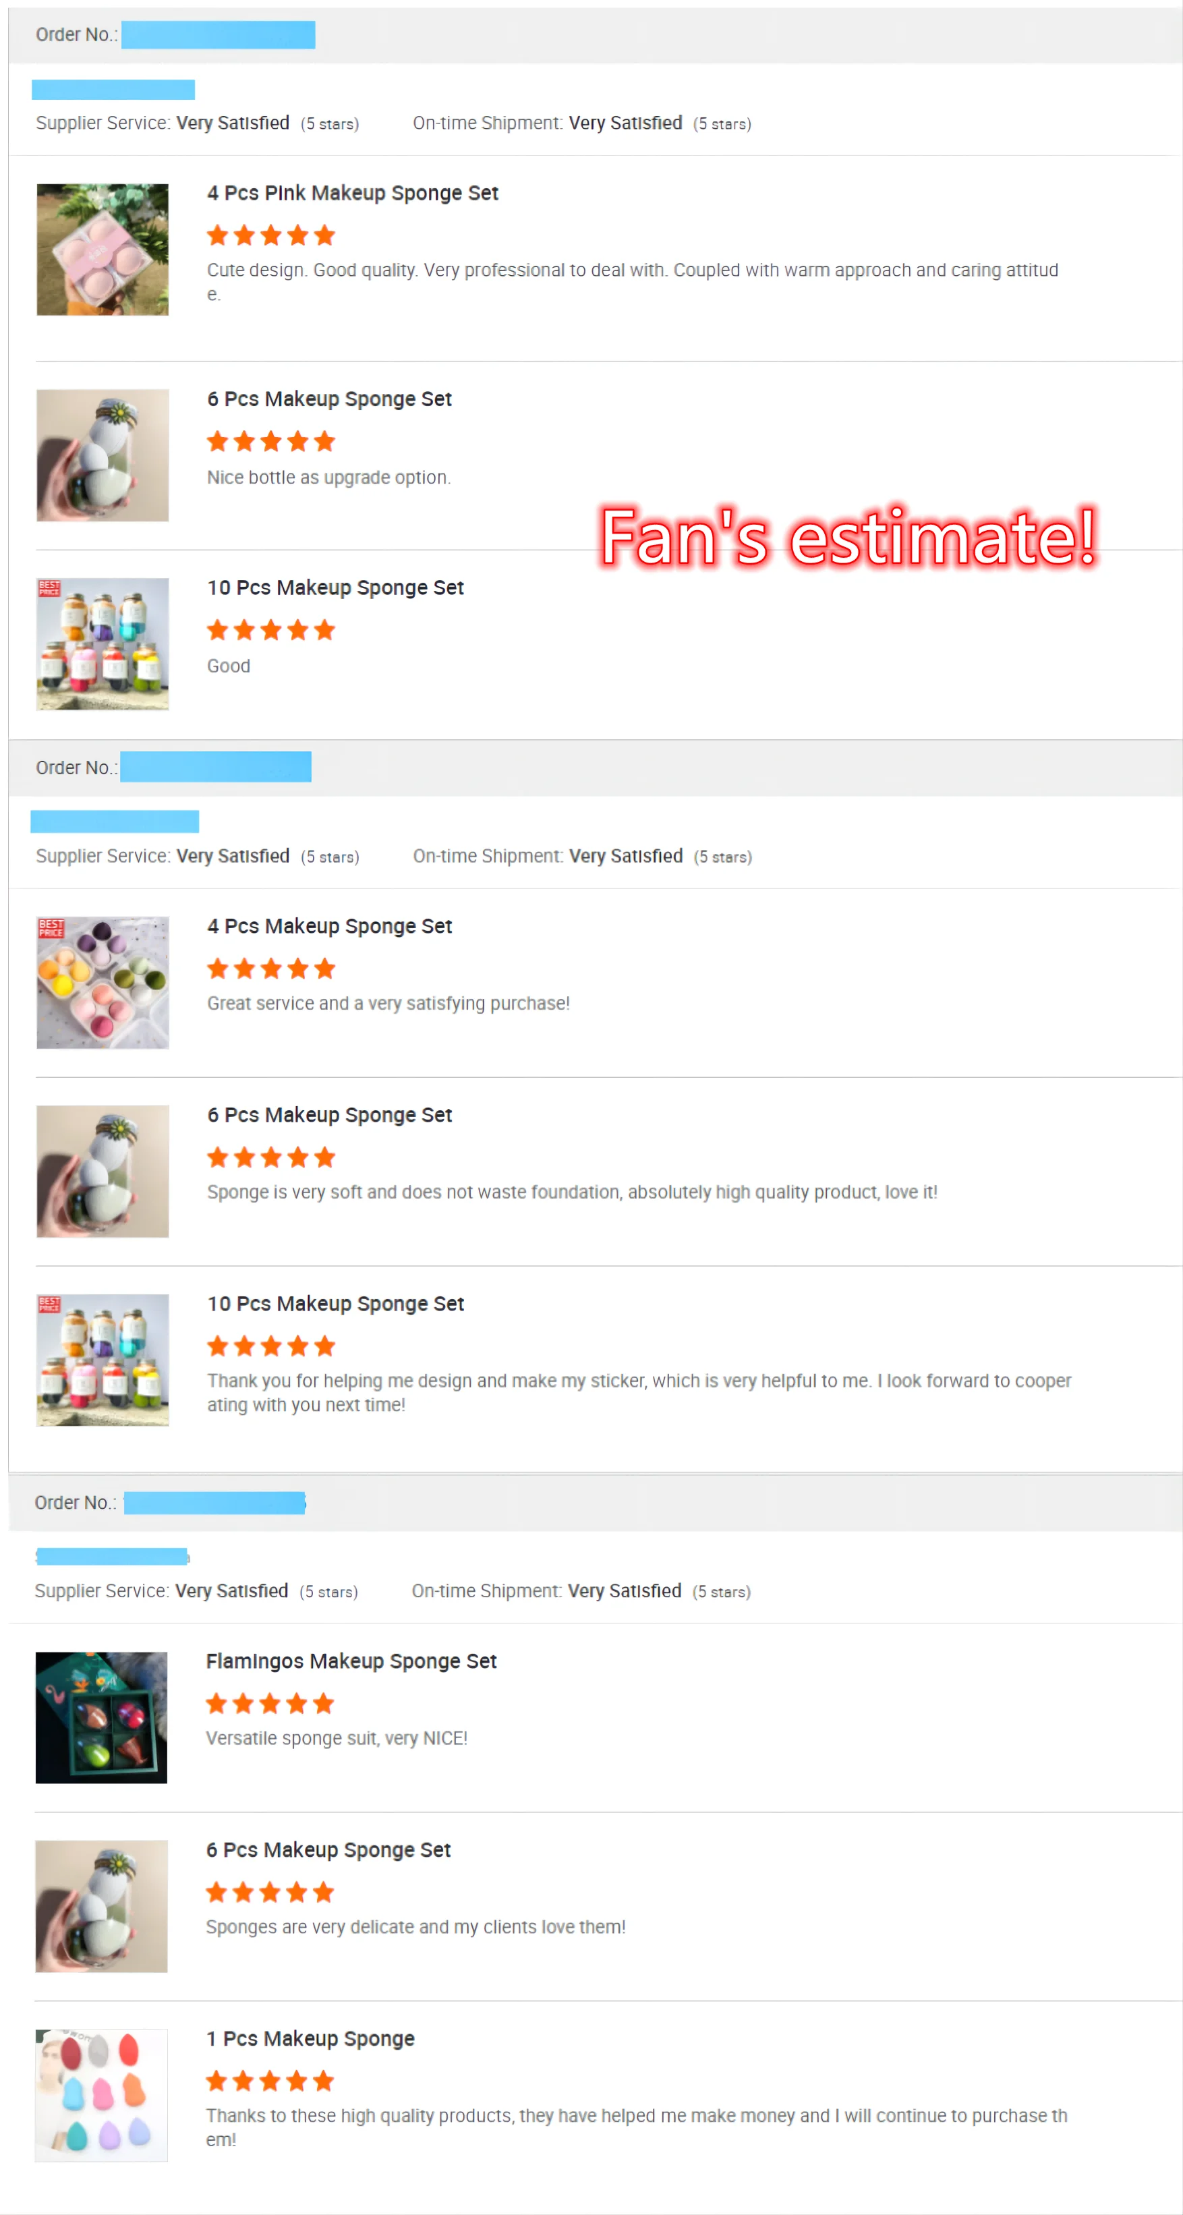The width and height of the screenshot is (1183, 2215).
Task: Click the Flamingos Makeup Sponge Set title
Action: click(x=351, y=1661)
